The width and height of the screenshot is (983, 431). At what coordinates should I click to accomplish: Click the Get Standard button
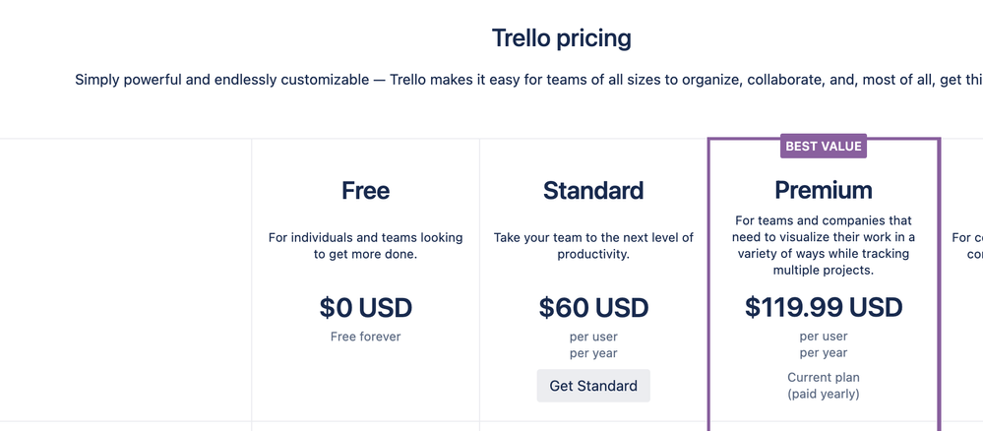click(593, 385)
